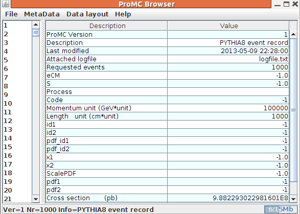Screen dimensions: 300x214
Task: Click event list scroll down arrow
Action: [36, 199]
